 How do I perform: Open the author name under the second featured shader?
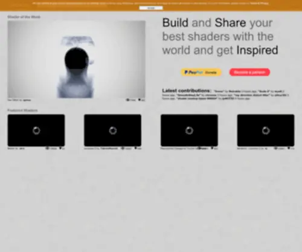point(109,149)
